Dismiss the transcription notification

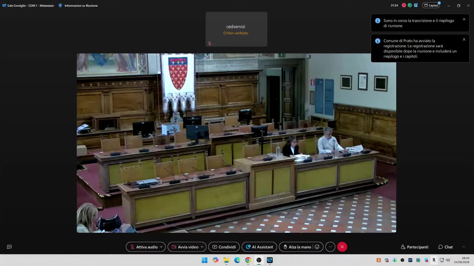click(x=464, y=19)
